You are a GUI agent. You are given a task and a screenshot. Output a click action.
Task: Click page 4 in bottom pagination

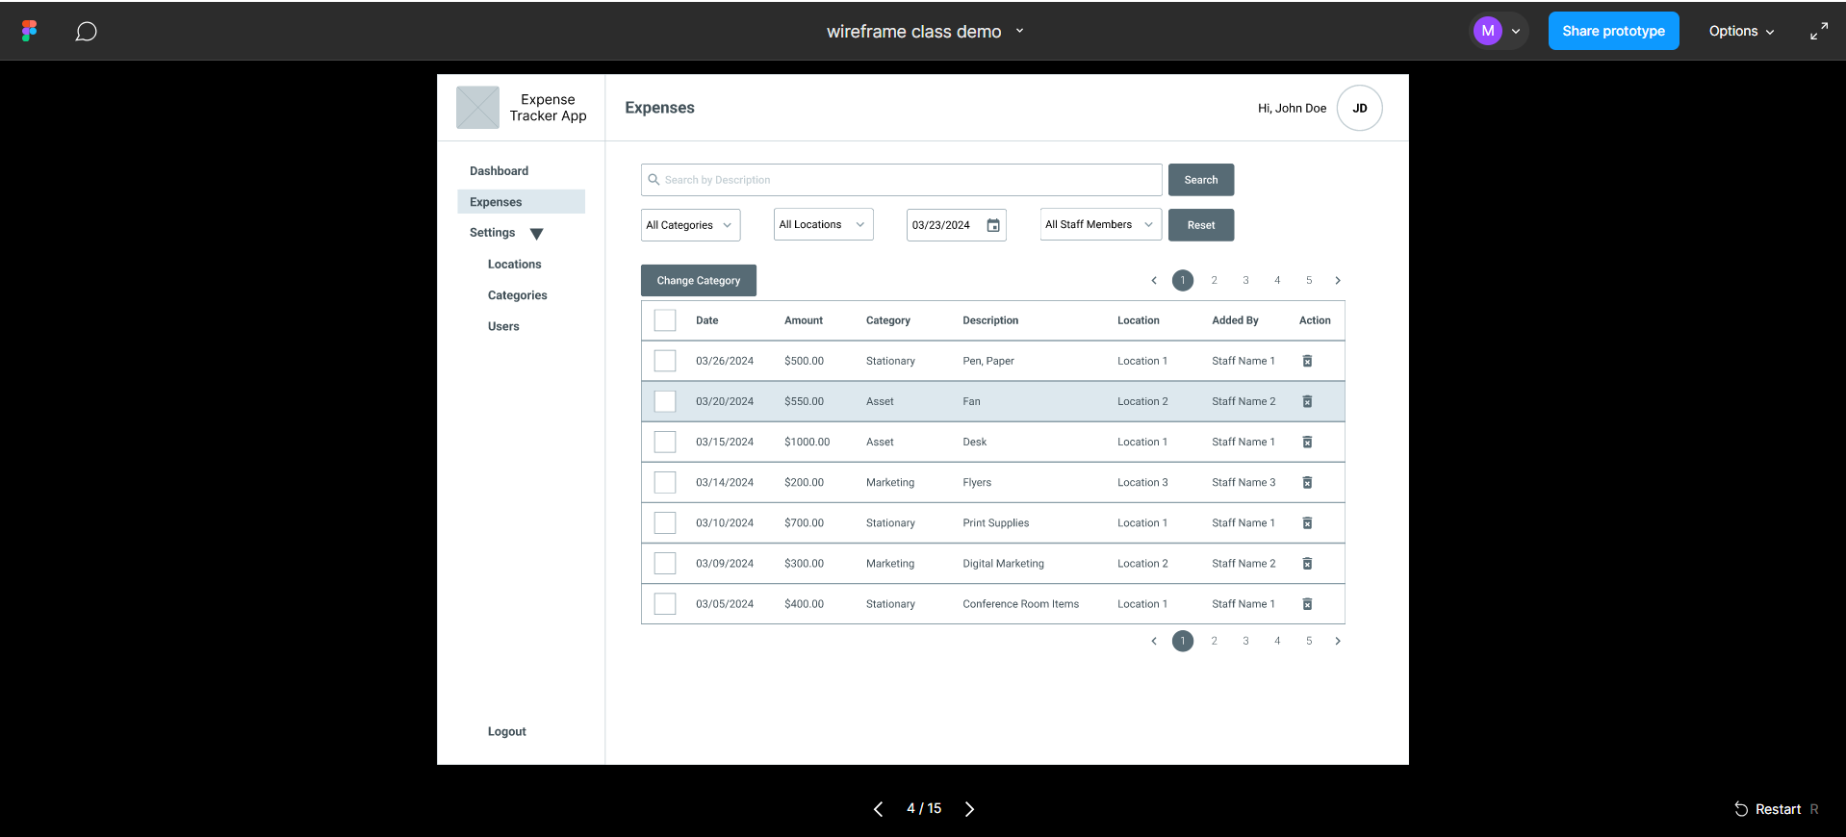[x=1277, y=641]
